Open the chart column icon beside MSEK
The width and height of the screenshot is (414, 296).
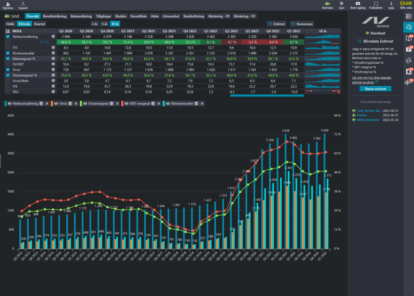click(8, 31)
